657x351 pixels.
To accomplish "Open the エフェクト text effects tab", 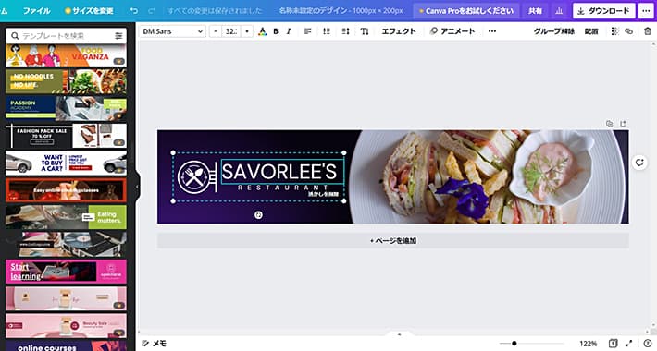I will 399,31.
